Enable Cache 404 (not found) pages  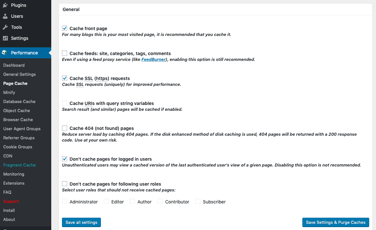click(x=65, y=128)
